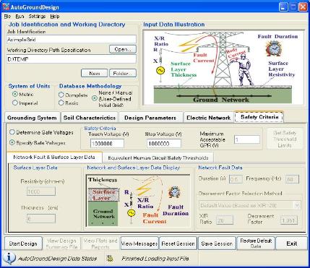Open the File menu
The image size is (310, 268).
pos(7,17)
